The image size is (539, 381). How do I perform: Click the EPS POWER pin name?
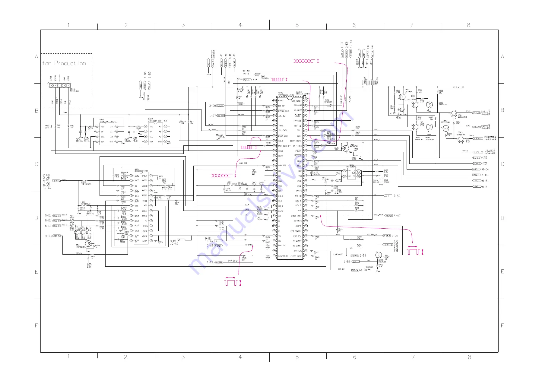point(296,231)
